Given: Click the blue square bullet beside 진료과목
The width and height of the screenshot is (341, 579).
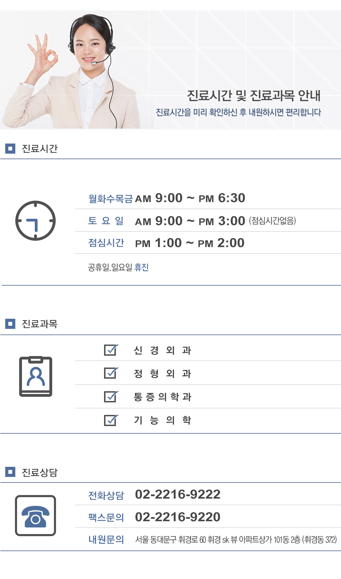Looking at the screenshot, I should [x=10, y=324].
